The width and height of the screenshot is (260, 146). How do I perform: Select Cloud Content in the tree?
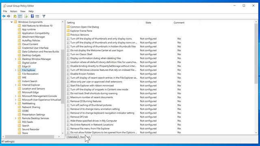[30, 44]
